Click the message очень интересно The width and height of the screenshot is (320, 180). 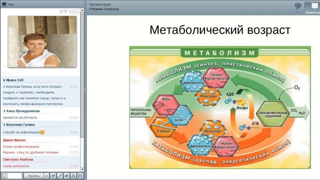tap(16, 166)
